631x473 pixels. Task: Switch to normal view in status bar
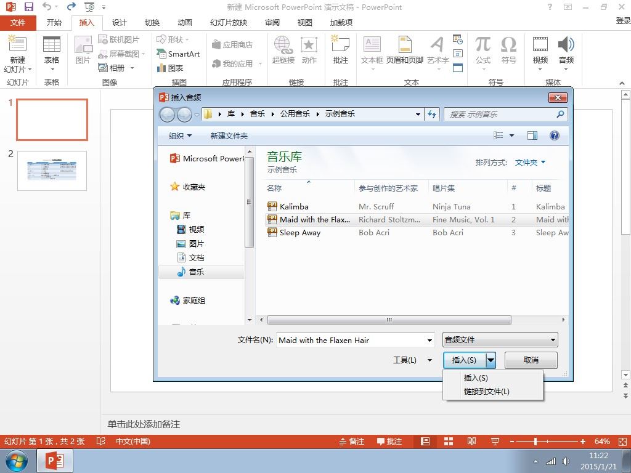click(425, 441)
